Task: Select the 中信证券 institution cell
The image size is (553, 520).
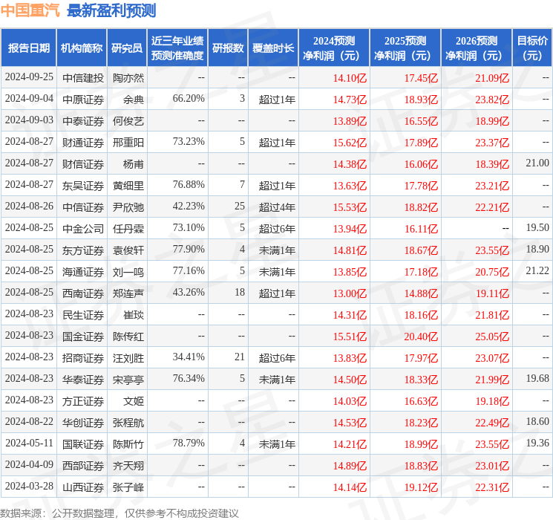Action: [83, 207]
